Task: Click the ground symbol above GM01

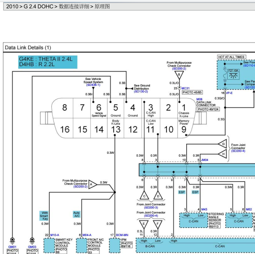Action: pos(12,241)
